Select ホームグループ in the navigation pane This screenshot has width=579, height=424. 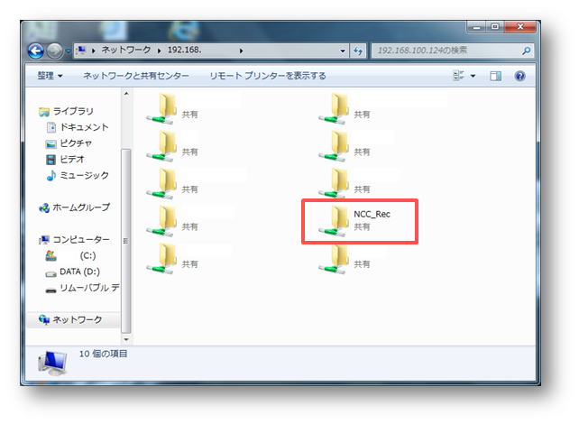click(81, 207)
